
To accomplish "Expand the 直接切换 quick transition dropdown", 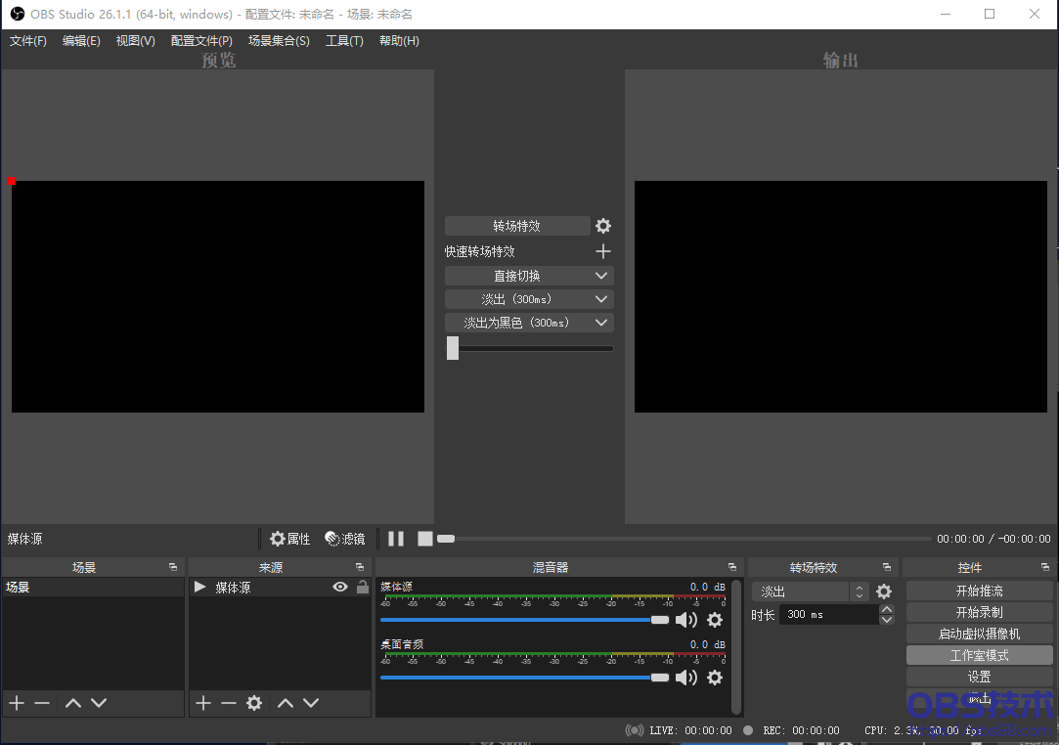I will tap(601, 276).
